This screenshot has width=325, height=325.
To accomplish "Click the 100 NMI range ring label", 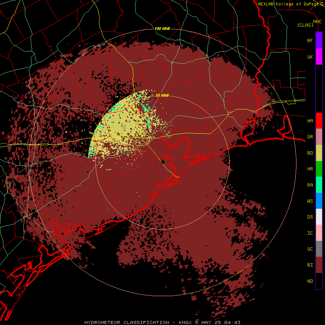I will tap(162, 29).
